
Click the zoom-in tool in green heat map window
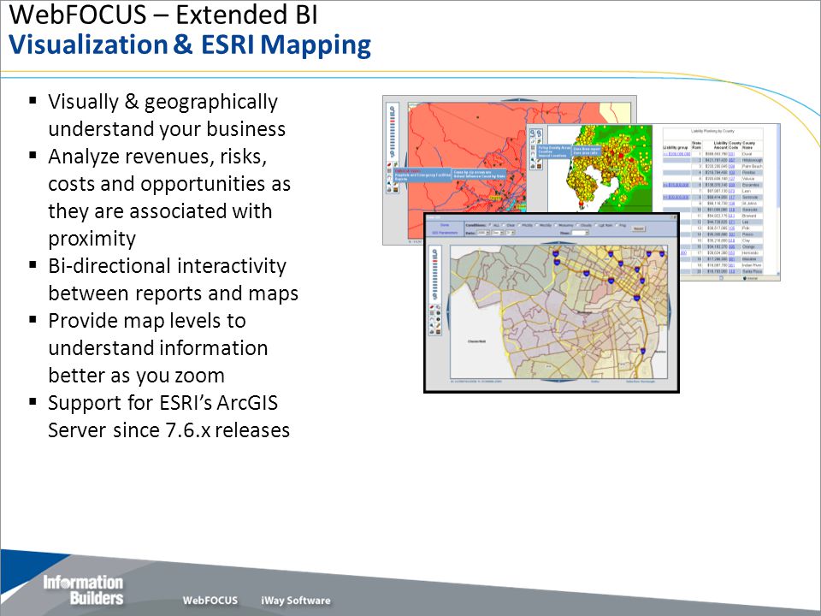pyautogui.click(x=533, y=133)
